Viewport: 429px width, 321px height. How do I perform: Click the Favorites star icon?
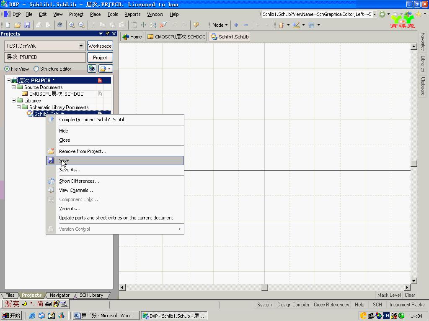click(x=419, y=14)
